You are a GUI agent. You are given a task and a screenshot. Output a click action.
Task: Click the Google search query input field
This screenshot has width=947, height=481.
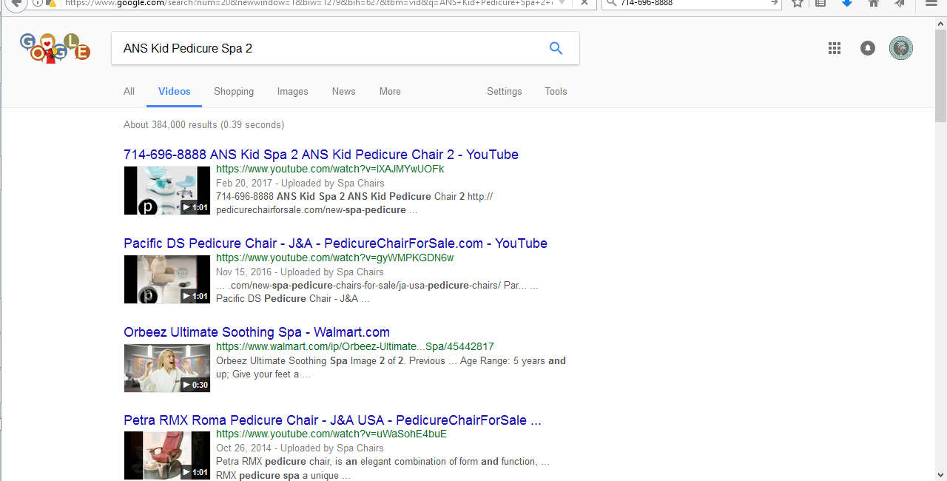click(326, 49)
